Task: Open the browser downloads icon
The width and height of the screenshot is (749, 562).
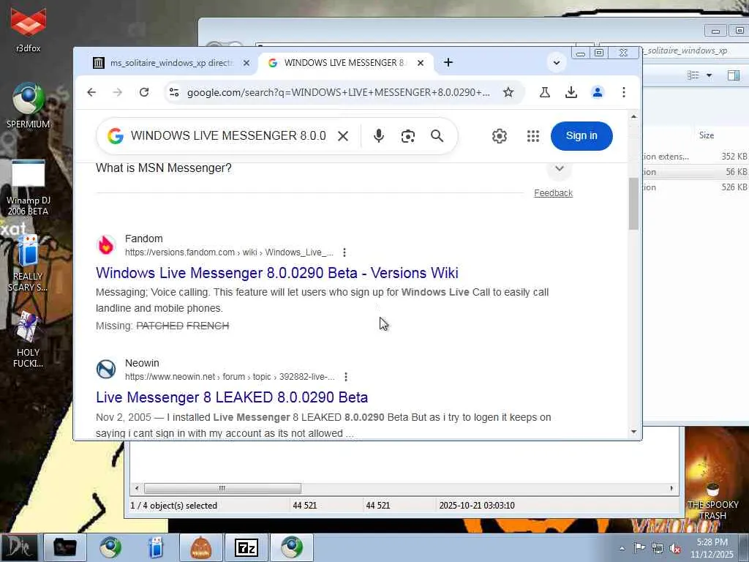Action: pos(571,92)
